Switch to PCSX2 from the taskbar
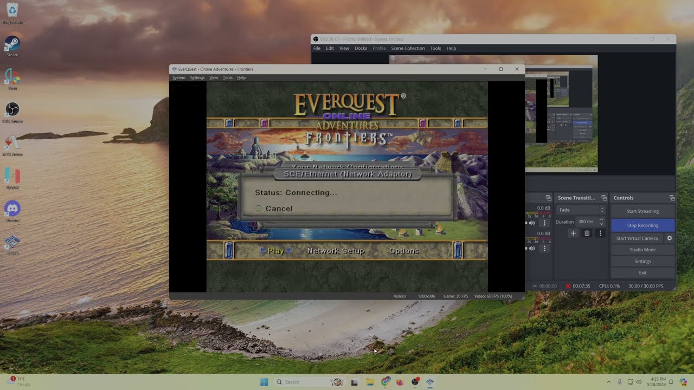 coord(430,382)
